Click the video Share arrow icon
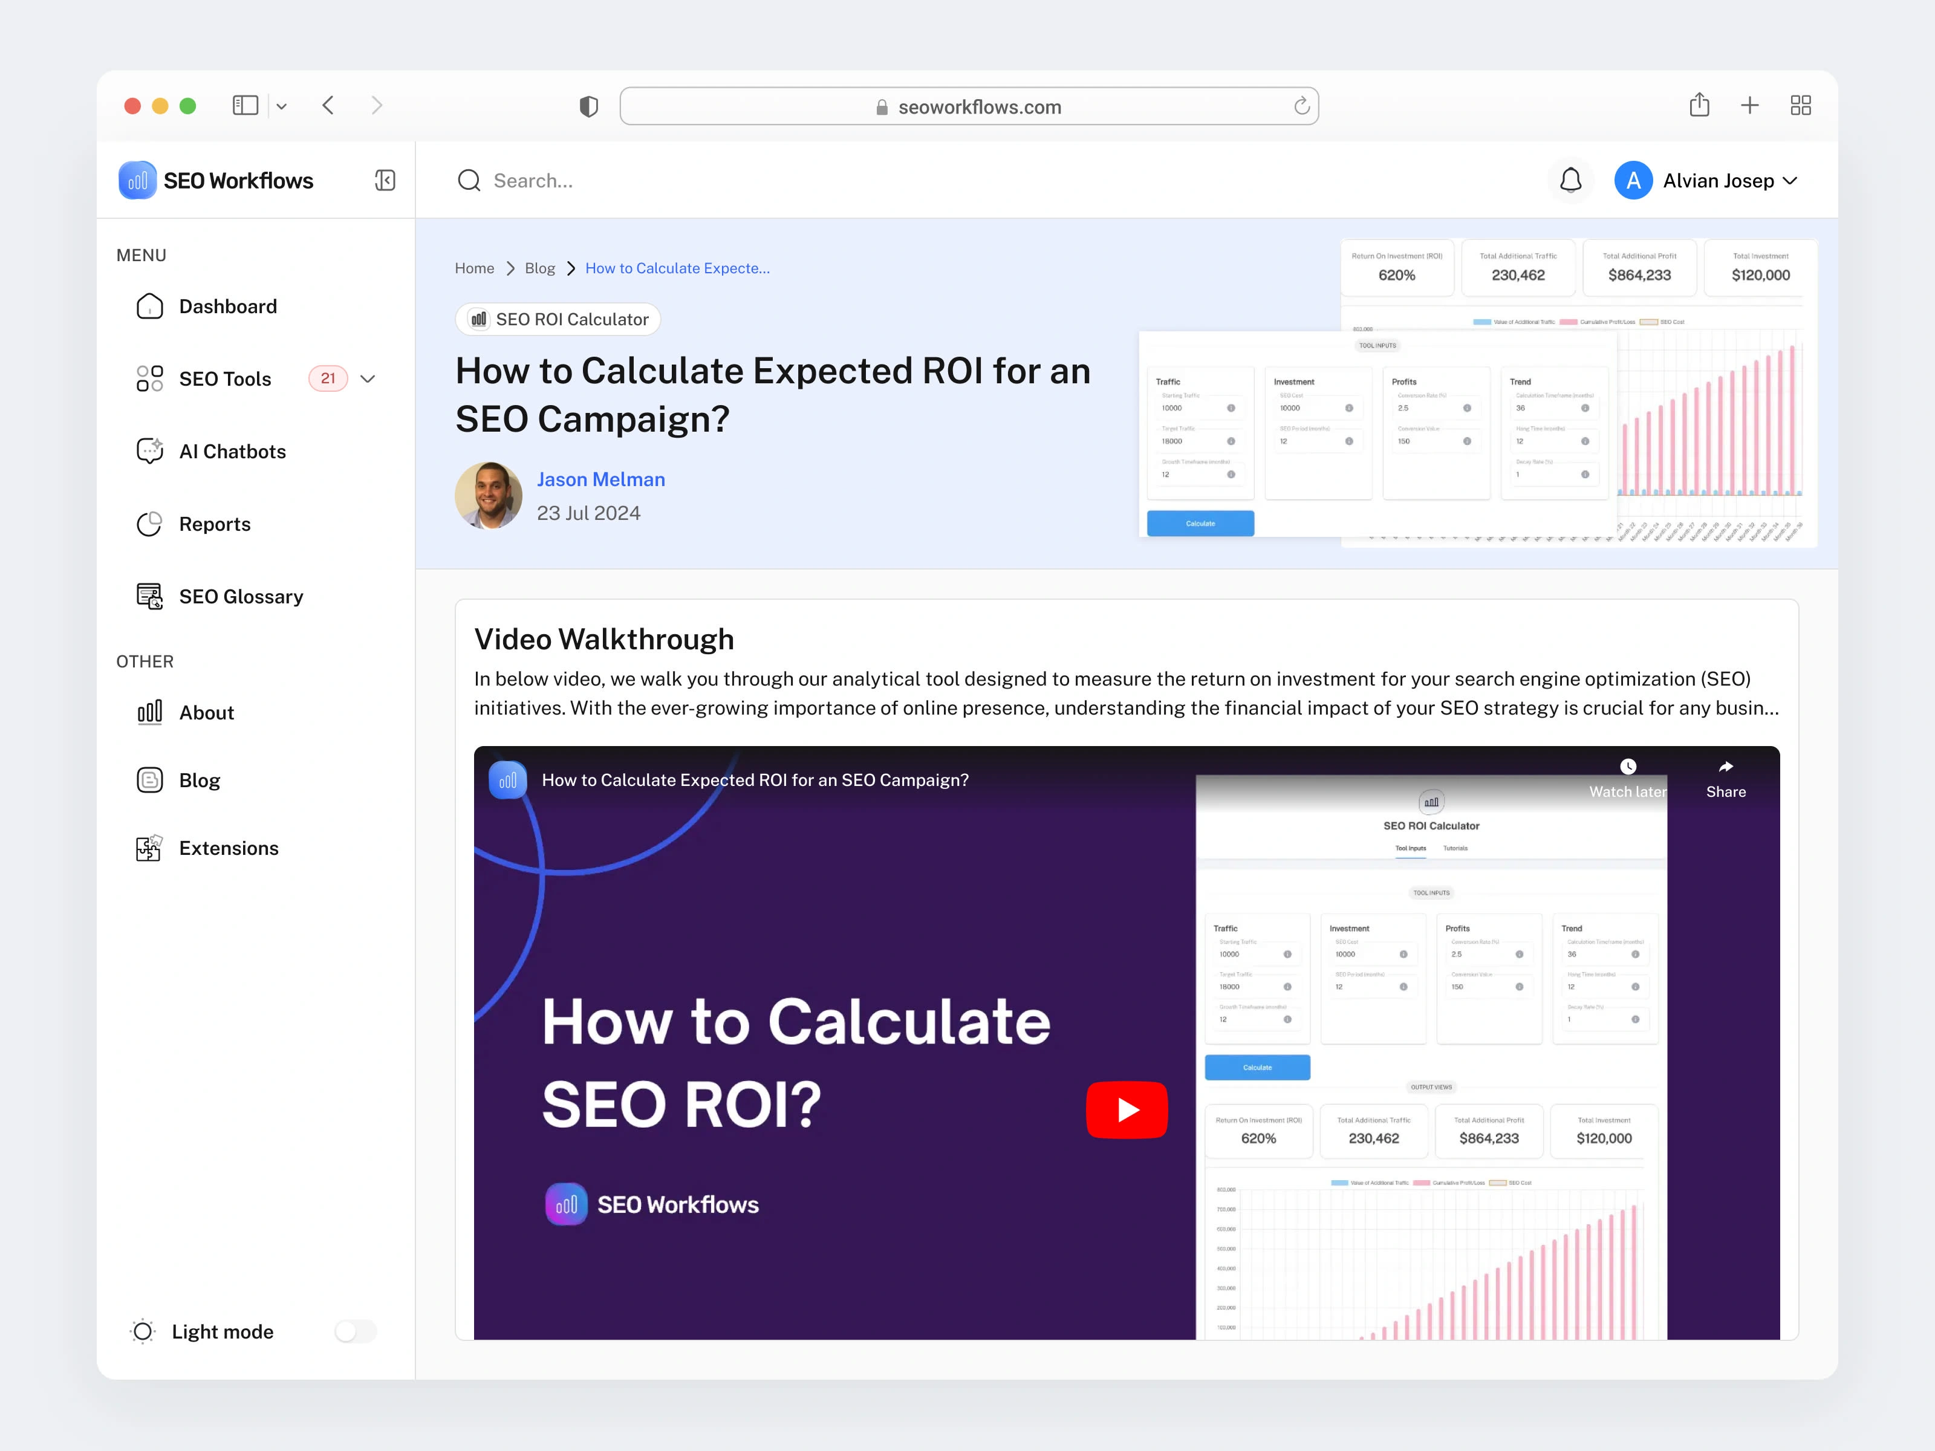This screenshot has height=1451, width=1935. [1725, 767]
